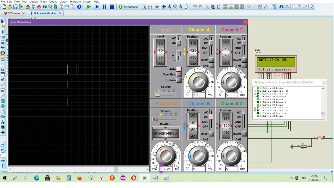The image size is (334, 188).
Task: Click the 5 Message(s) button
Action: coord(129,7)
